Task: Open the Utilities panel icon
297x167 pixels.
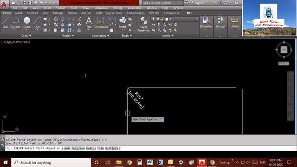Action: point(235,23)
